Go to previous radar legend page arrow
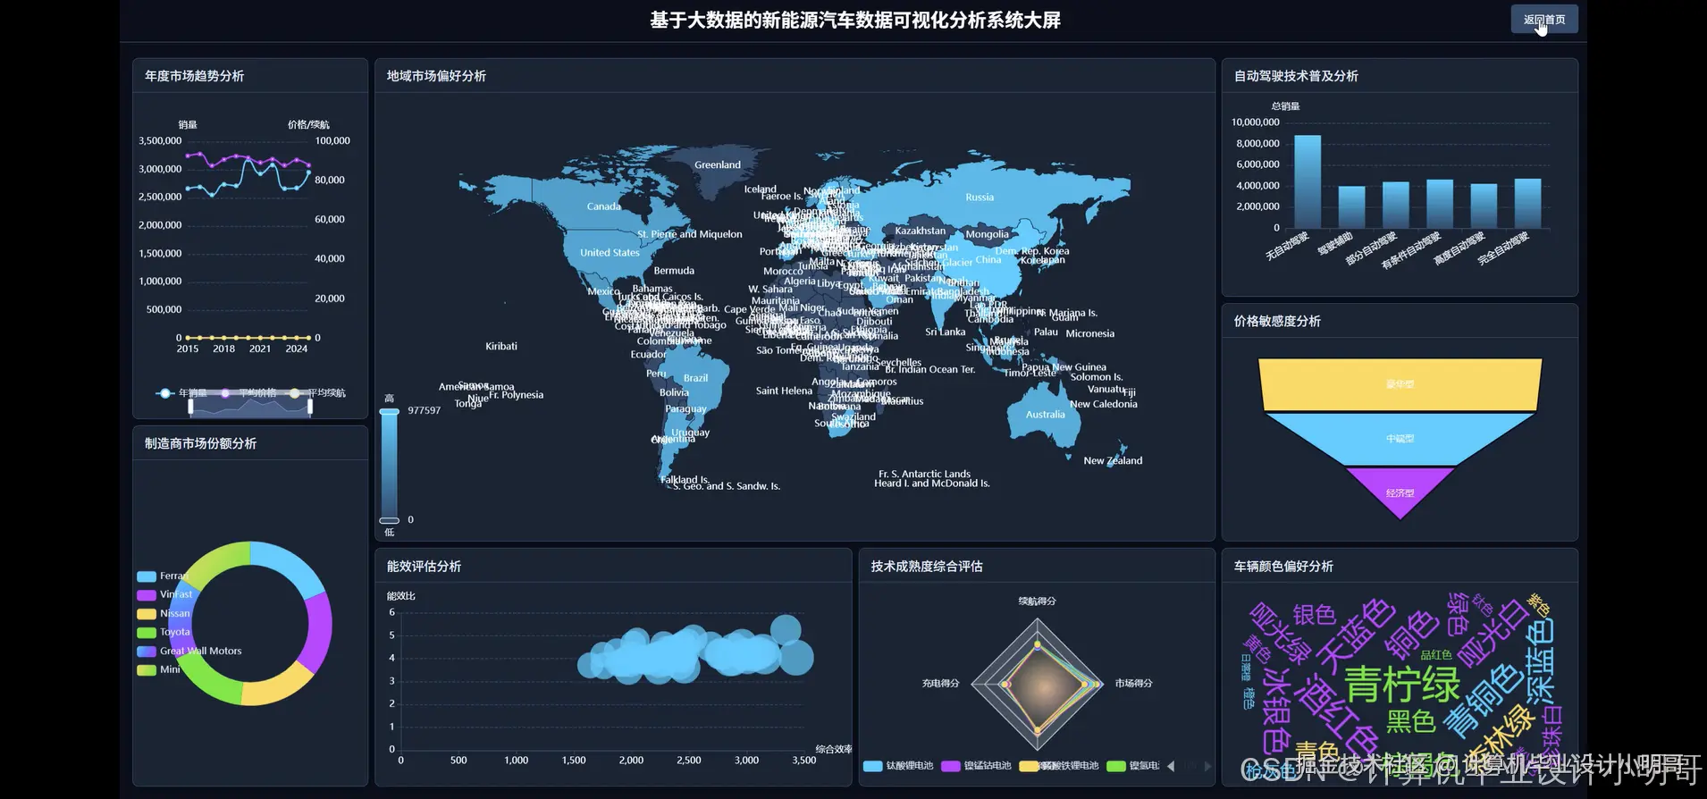The width and height of the screenshot is (1707, 799). (x=1171, y=766)
